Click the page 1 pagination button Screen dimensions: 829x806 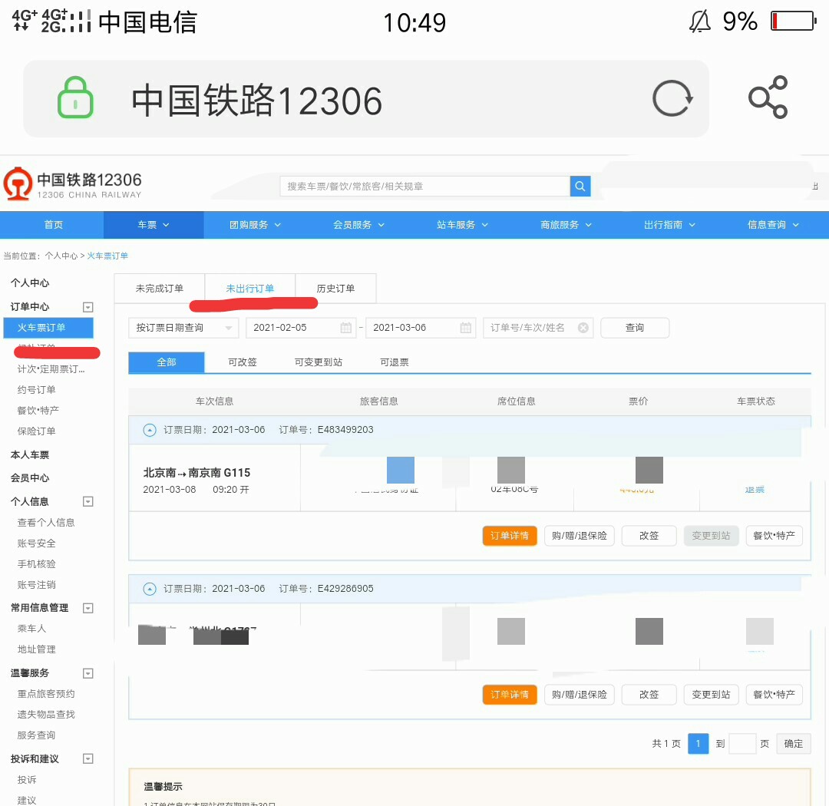pos(698,744)
